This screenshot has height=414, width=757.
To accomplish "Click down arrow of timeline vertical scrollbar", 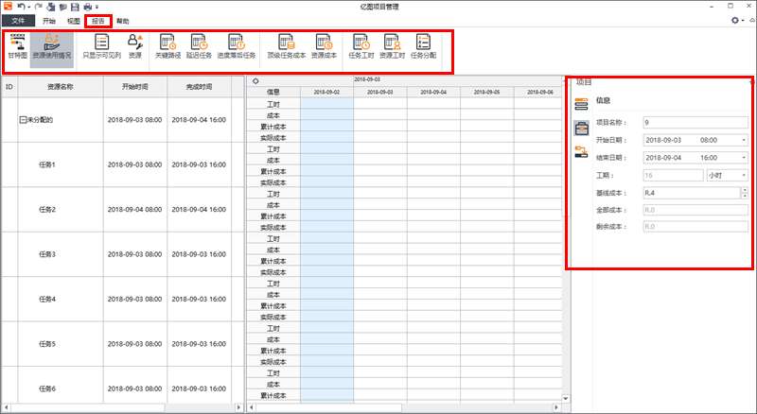I will pyautogui.click(x=565, y=399).
